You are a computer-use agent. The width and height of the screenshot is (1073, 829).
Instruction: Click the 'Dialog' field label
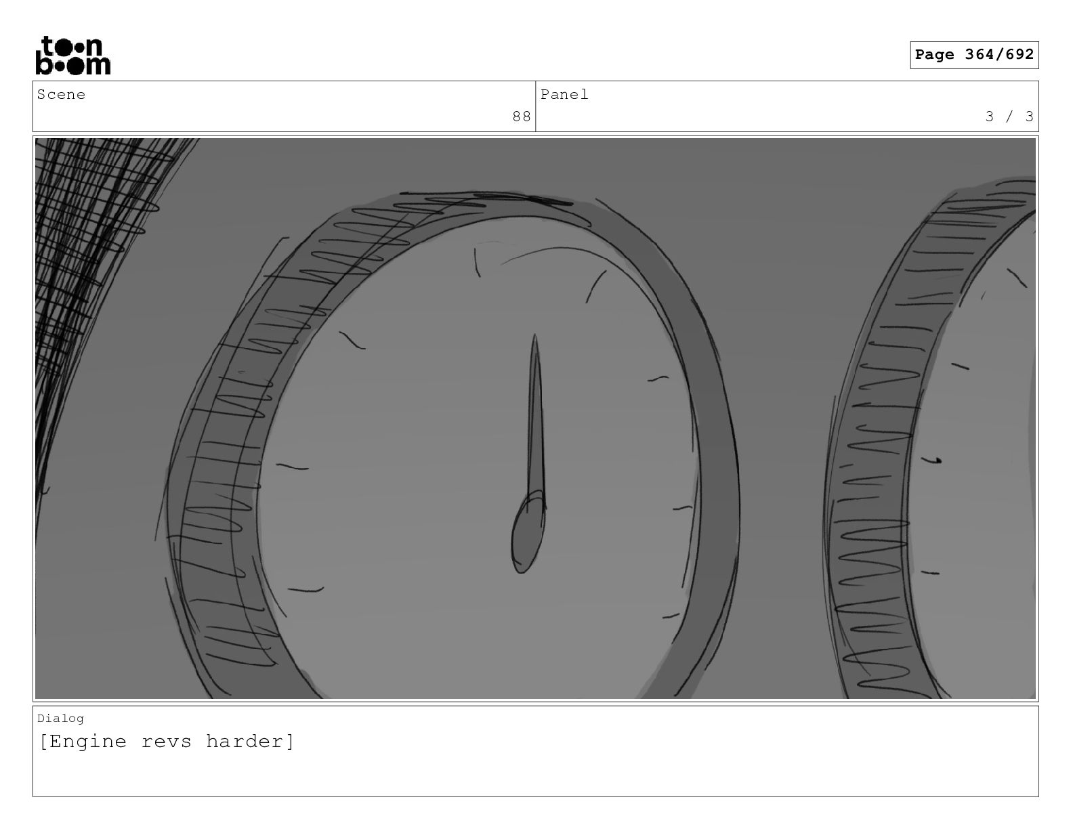61,718
